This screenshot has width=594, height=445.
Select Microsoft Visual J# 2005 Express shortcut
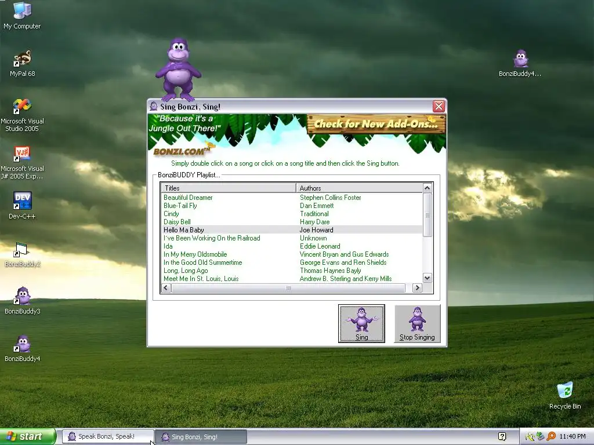pos(23,163)
